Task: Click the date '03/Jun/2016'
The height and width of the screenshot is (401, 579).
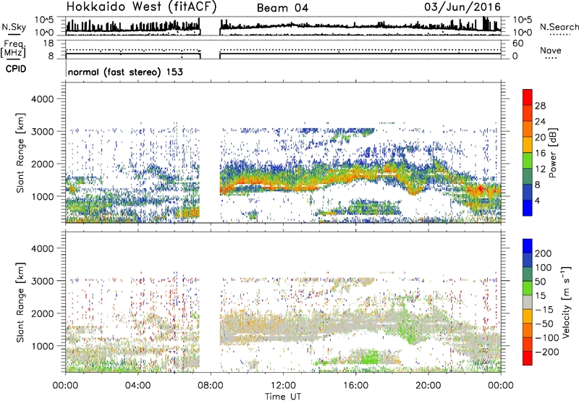Action: coord(462,7)
